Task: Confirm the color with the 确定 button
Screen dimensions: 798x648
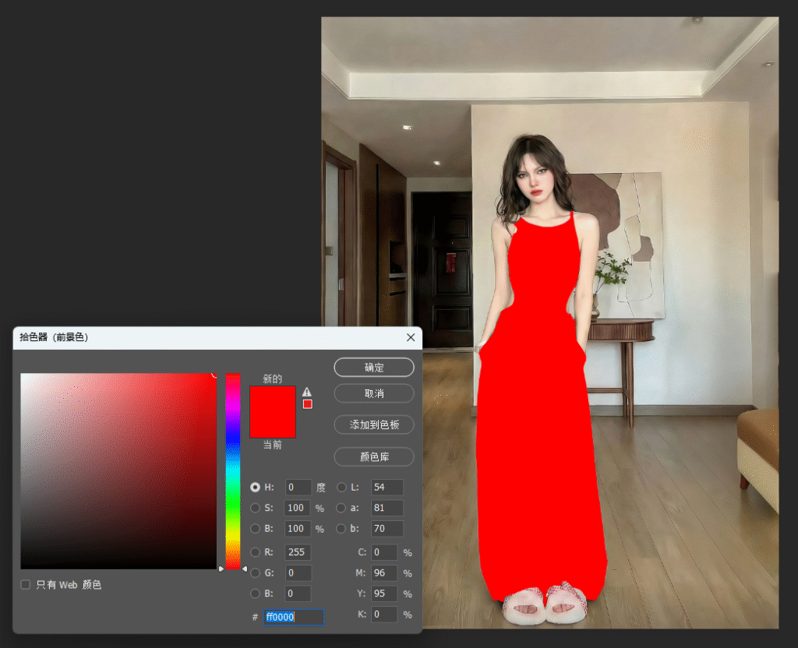Action: [373, 367]
